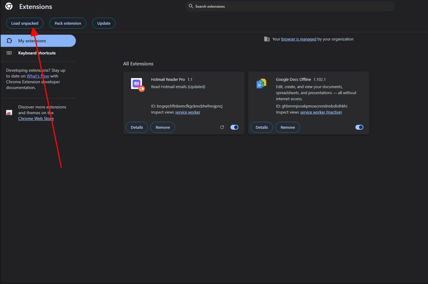Open the What's New link

click(38, 76)
